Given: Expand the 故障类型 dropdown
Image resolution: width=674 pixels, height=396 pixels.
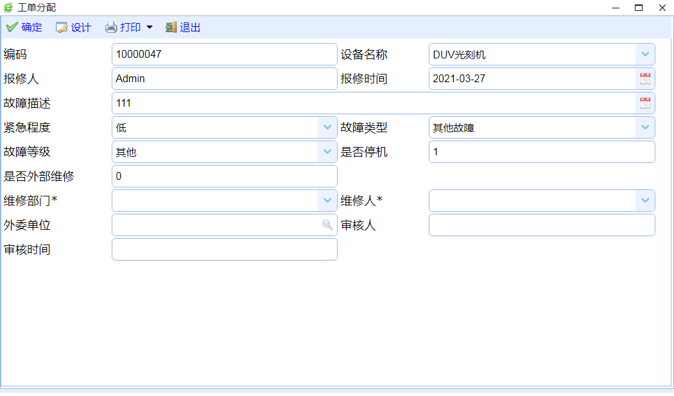Looking at the screenshot, I should 644,127.
